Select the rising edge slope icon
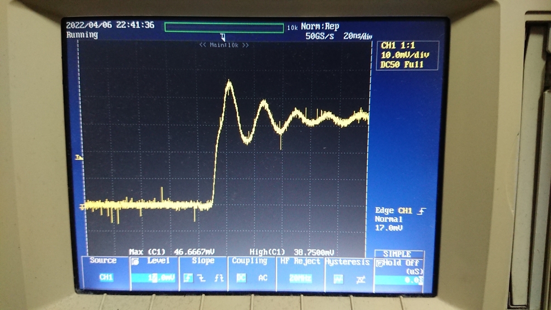551x310 pixels. (188, 278)
